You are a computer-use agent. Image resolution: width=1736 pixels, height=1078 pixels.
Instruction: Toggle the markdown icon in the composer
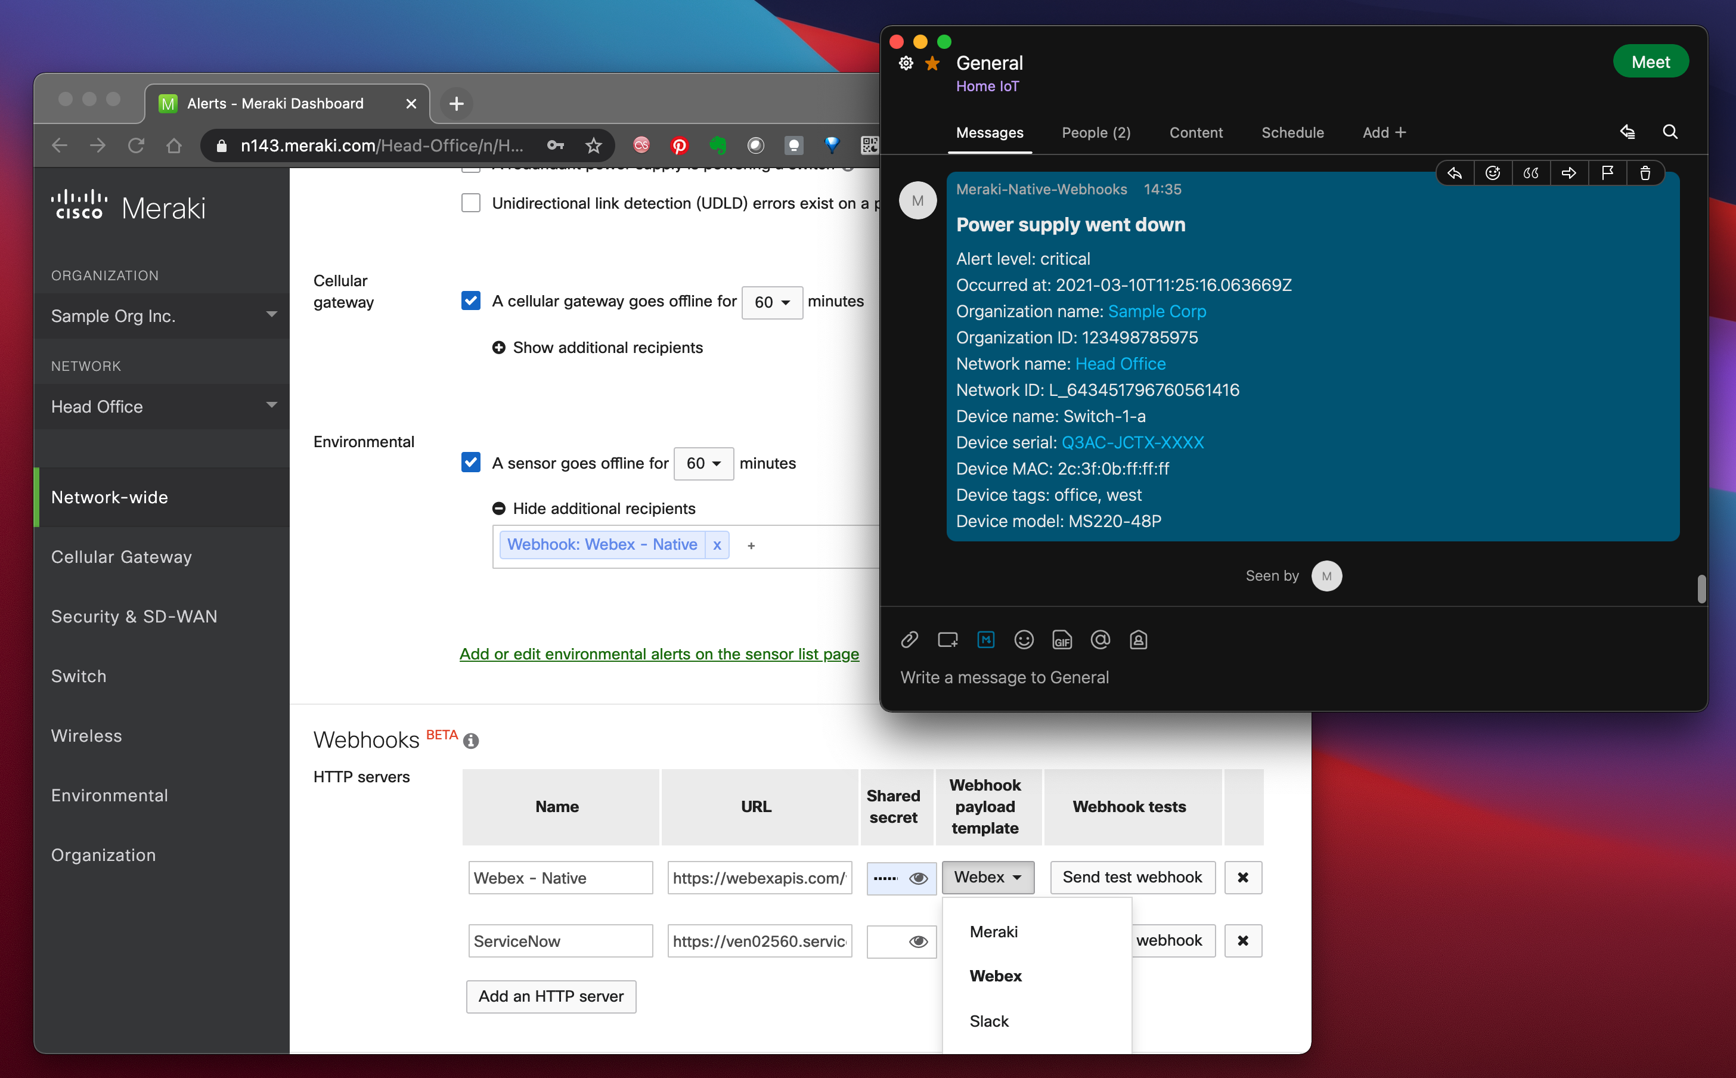(x=985, y=640)
